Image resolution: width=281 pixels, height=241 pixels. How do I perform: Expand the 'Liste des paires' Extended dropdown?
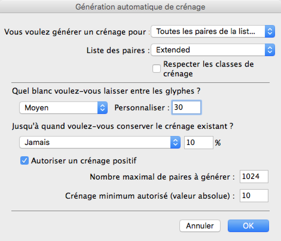(213, 50)
